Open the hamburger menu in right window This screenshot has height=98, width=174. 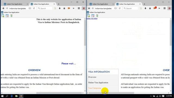(164, 8)
